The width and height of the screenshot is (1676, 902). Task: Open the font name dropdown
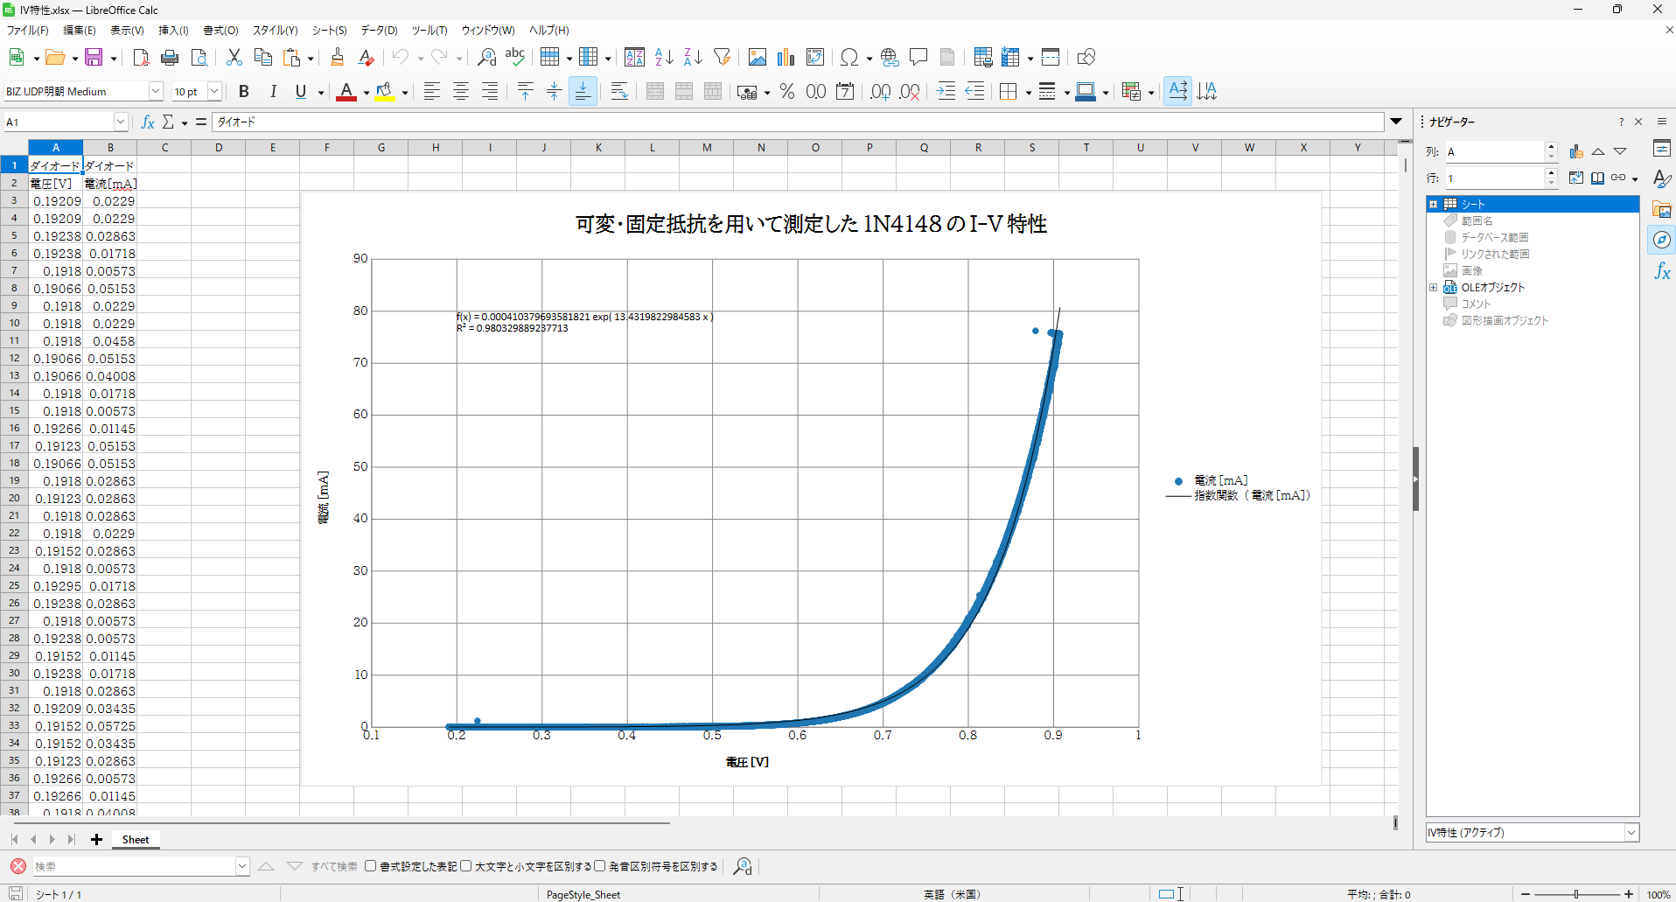click(156, 92)
